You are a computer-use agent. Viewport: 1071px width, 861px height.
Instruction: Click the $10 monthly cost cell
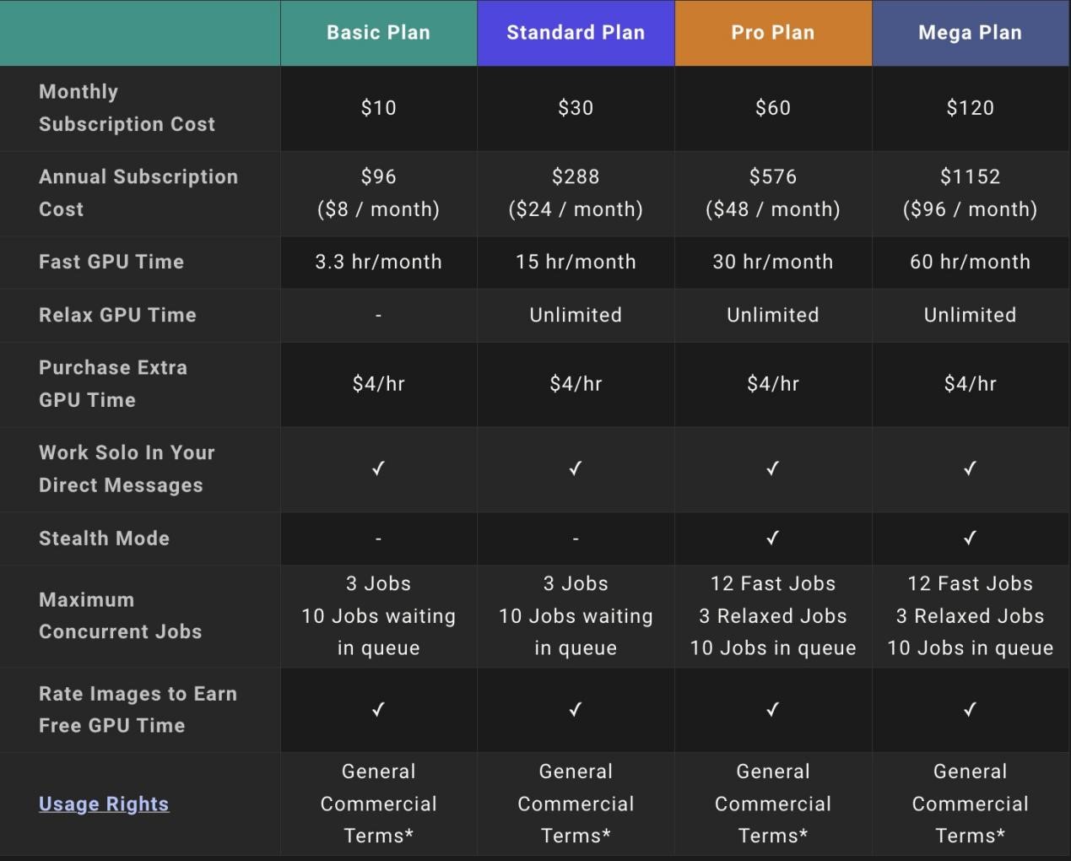tap(378, 108)
